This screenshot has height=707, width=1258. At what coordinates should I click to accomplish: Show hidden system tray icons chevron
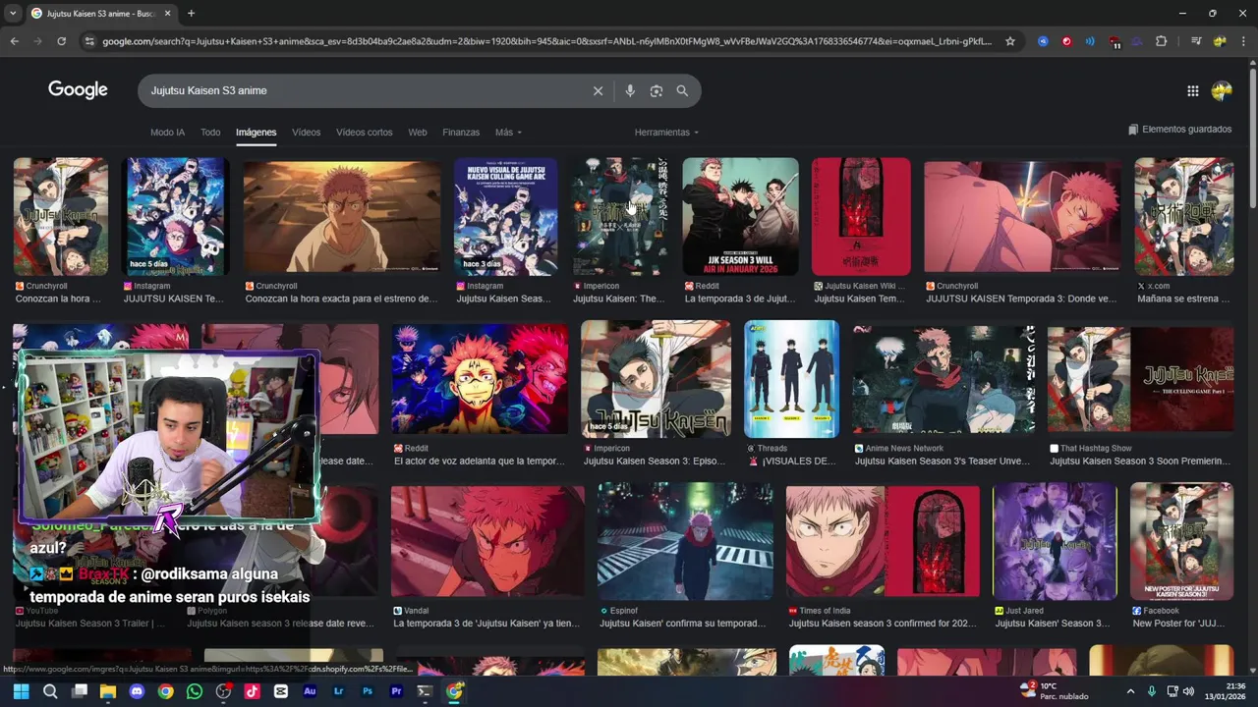[1130, 691]
